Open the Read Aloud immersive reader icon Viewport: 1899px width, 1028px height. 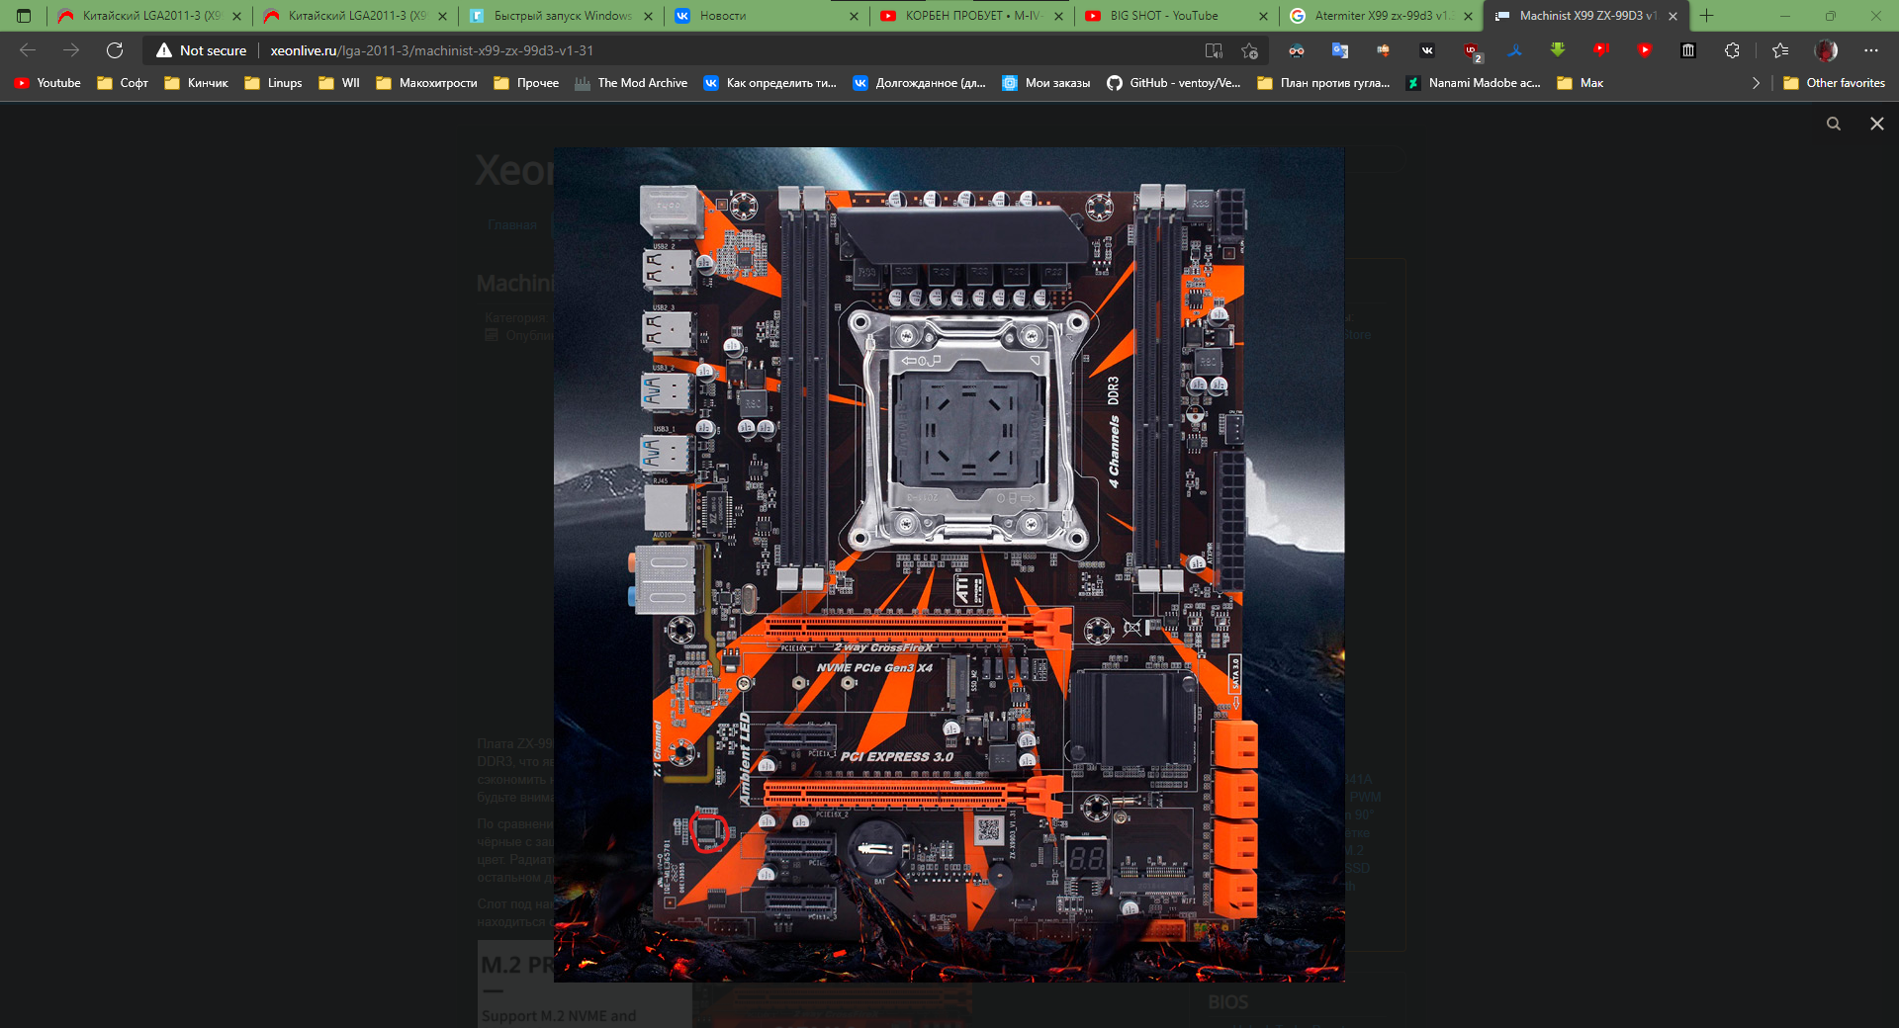click(x=1214, y=50)
